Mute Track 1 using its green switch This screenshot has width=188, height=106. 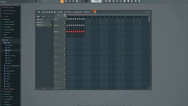click(65, 23)
